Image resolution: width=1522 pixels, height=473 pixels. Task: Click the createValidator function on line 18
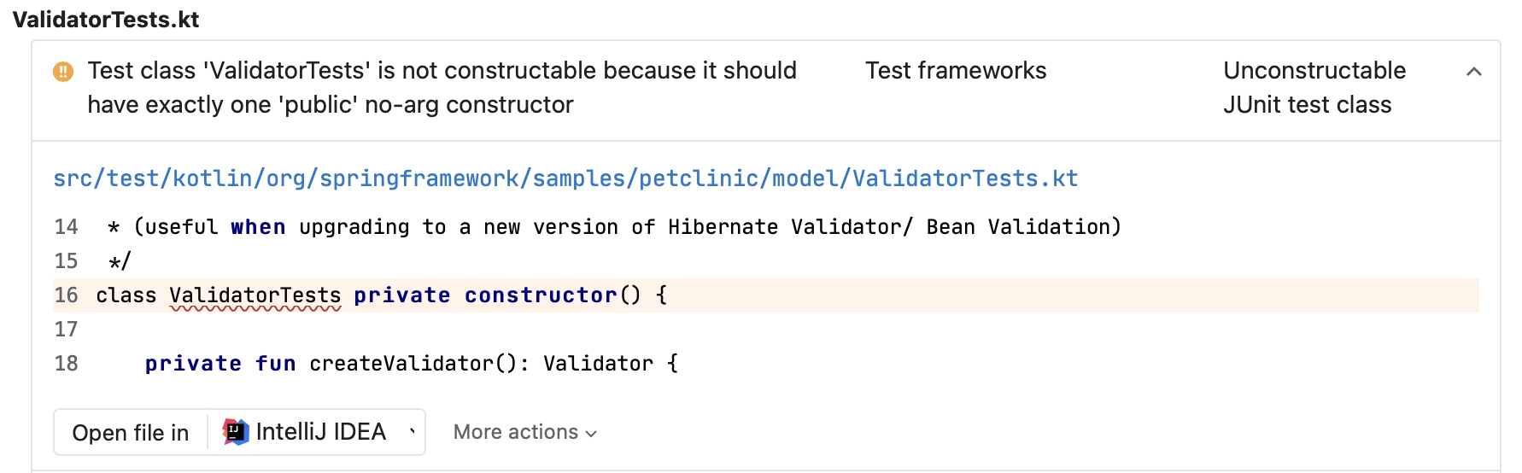click(401, 364)
